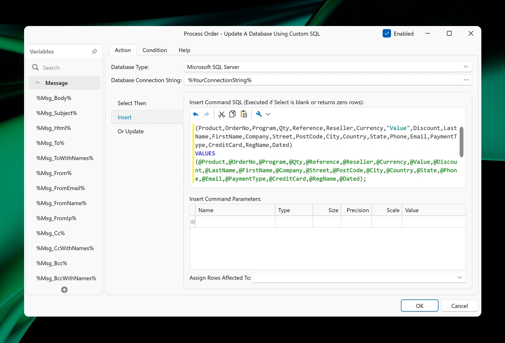This screenshot has height=343, width=505.
Task: Click the Cancel button
Action: (x=459, y=306)
